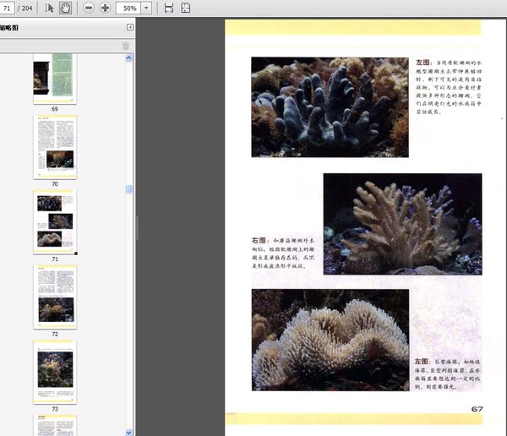This screenshot has width=507, height=436.
Task: Click the thumbnail panel scrollbar handle
Action: pyautogui.click(x=129, y=190)
